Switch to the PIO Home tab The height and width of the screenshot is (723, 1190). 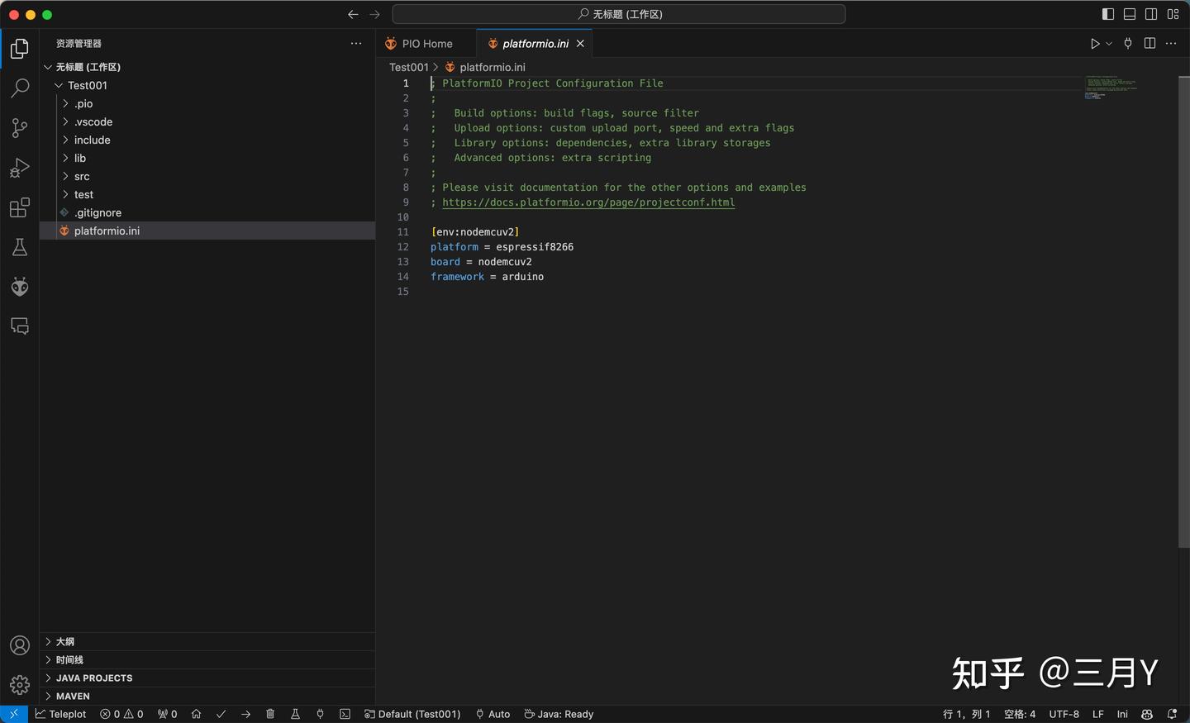[x=426, y=43]
